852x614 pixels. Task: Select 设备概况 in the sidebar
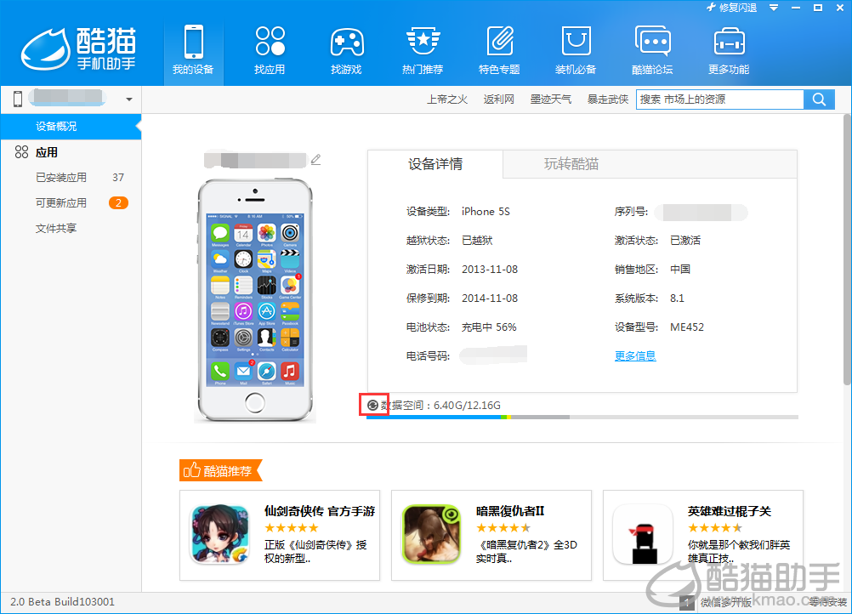pyautogui.click(x=71, y=127)
